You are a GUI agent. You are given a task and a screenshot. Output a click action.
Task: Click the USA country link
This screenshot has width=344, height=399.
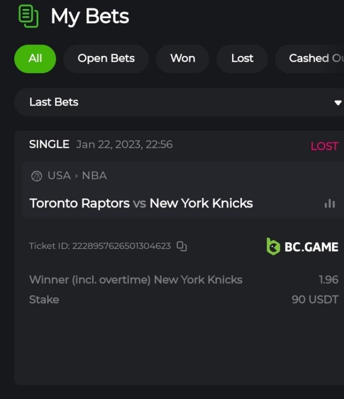pyautogui.click(x=59, y=176)
